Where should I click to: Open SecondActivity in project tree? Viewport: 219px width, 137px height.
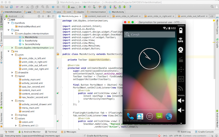(33, 44)
